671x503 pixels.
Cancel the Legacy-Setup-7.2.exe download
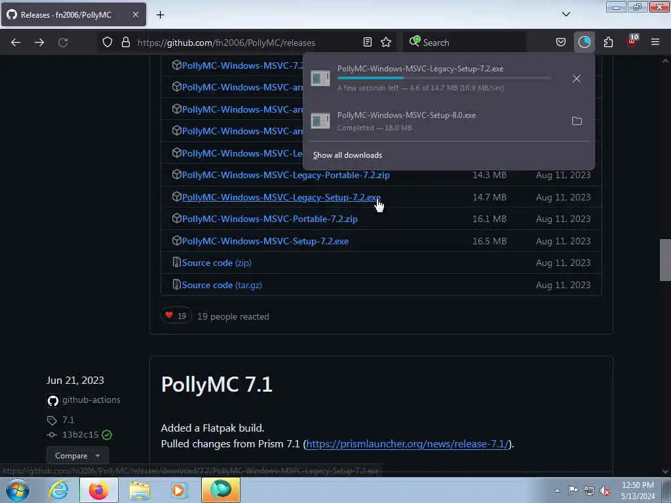pos(577,79)
